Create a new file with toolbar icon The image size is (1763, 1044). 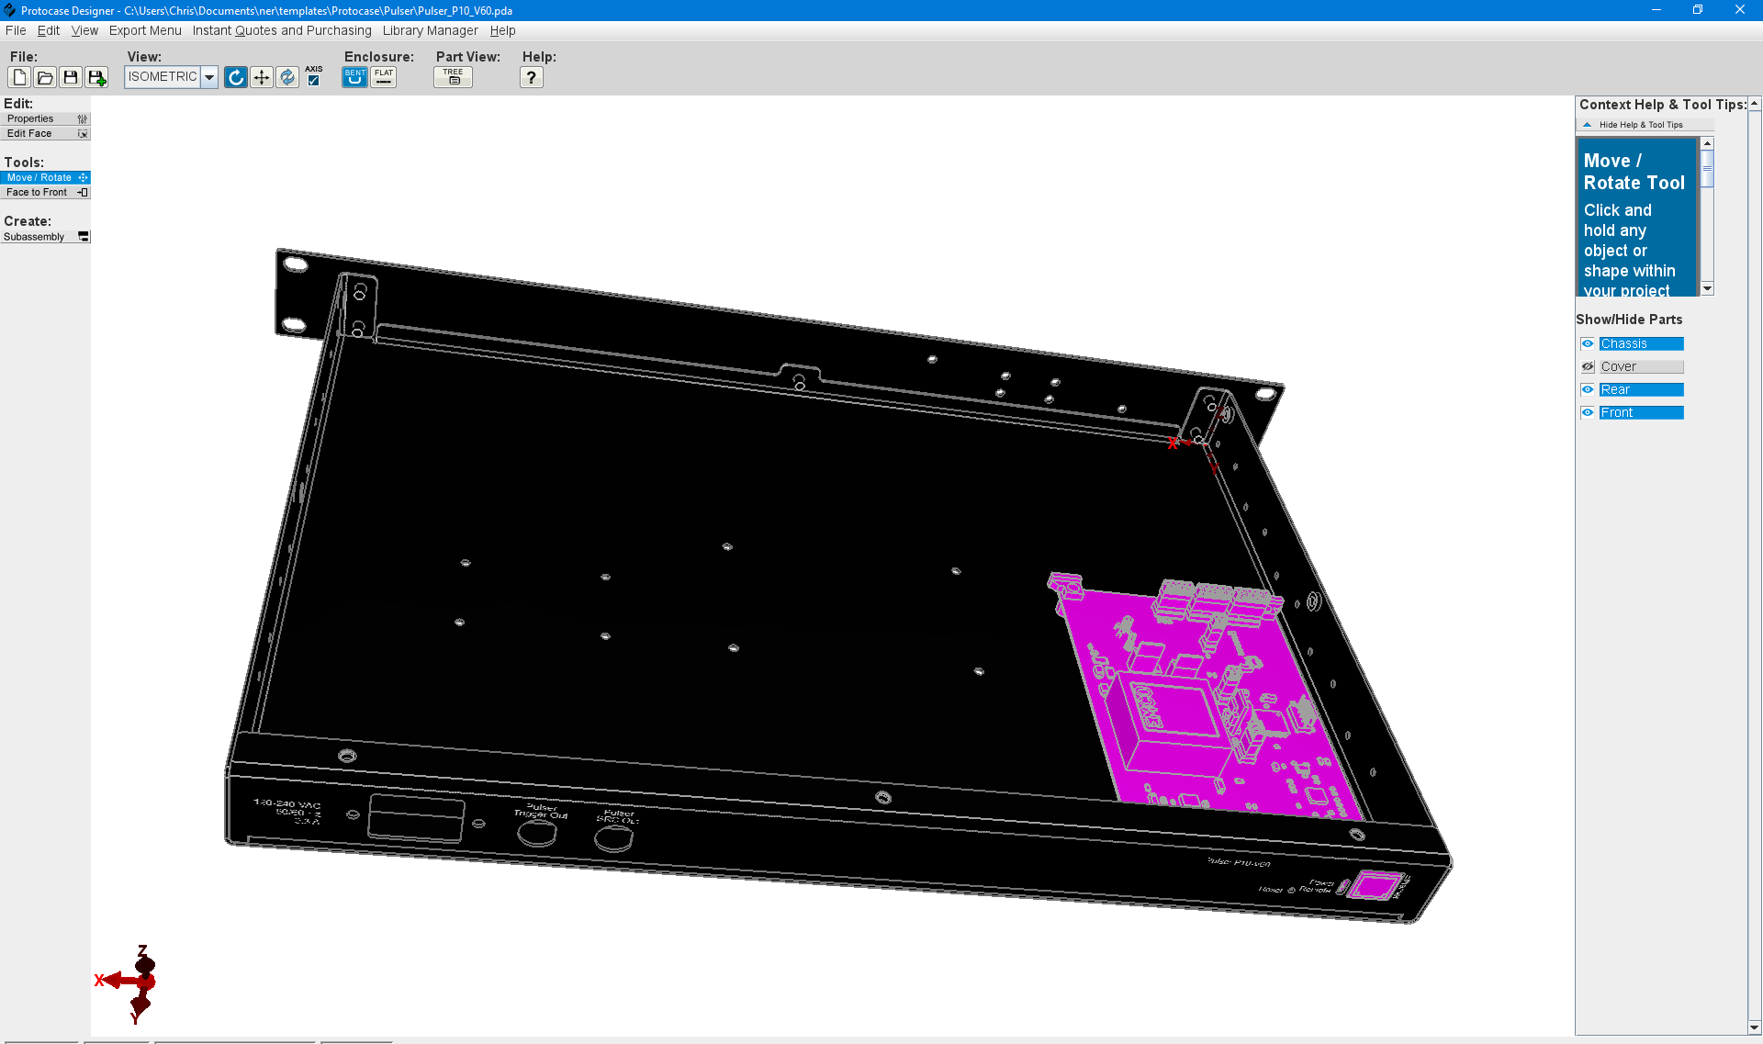pos(19,78)
